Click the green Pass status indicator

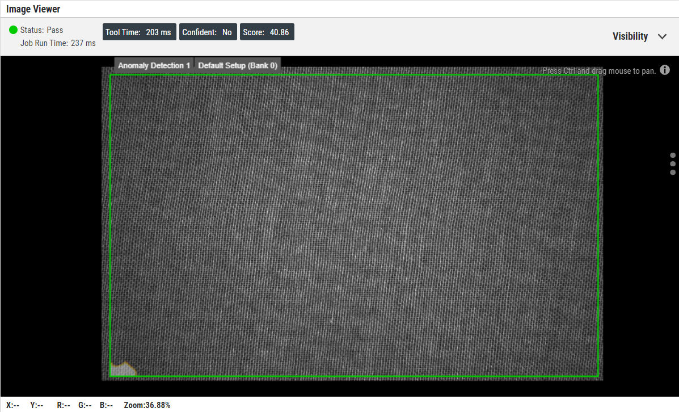point(13,30)
